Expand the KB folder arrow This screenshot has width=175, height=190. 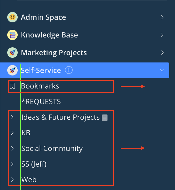12,133
